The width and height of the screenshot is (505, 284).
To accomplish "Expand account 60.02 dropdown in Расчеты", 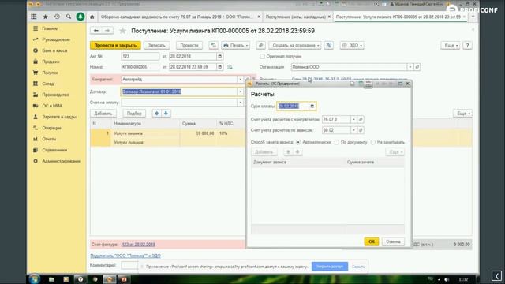I will tap(353, 130).
